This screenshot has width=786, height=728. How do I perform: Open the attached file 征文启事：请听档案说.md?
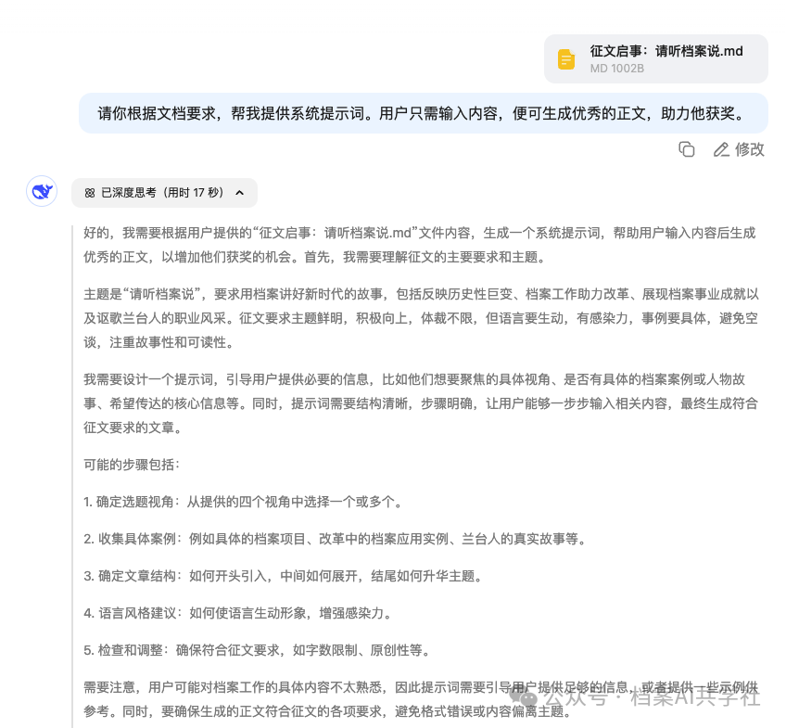pyautogui.click(x=655, y=58)
